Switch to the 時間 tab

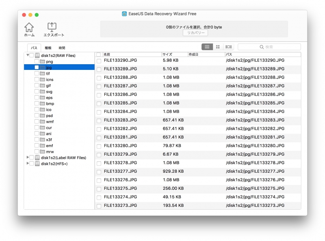(x=62, y=48)
